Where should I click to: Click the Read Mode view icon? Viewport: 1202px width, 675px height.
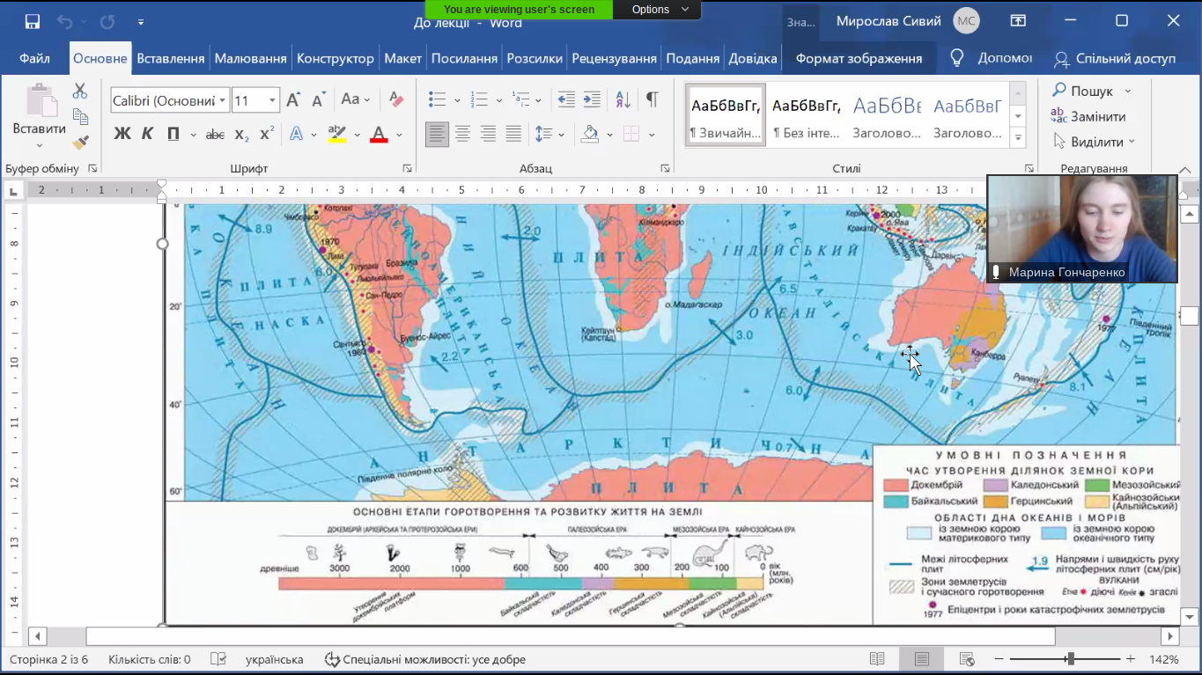point(877,659)
